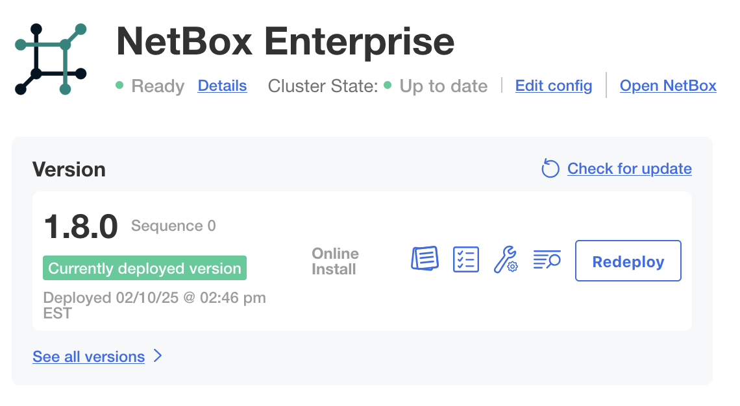Click the Online Install label
This screenshot has height=406, width=740.
click(335, 261)
